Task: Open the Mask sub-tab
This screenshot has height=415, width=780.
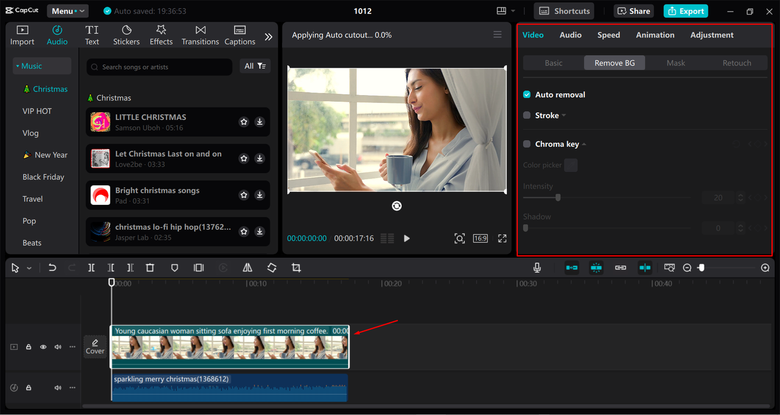Action: click(676, 63)
